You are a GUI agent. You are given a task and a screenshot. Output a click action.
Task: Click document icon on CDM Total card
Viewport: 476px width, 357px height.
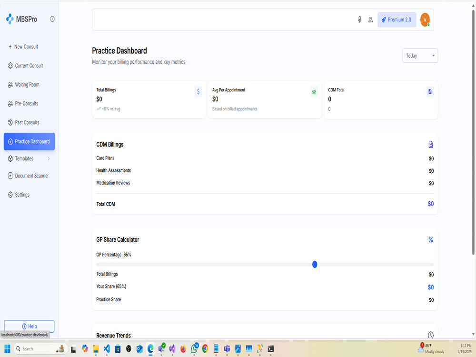pyautogui.click(x=430, y=91)
